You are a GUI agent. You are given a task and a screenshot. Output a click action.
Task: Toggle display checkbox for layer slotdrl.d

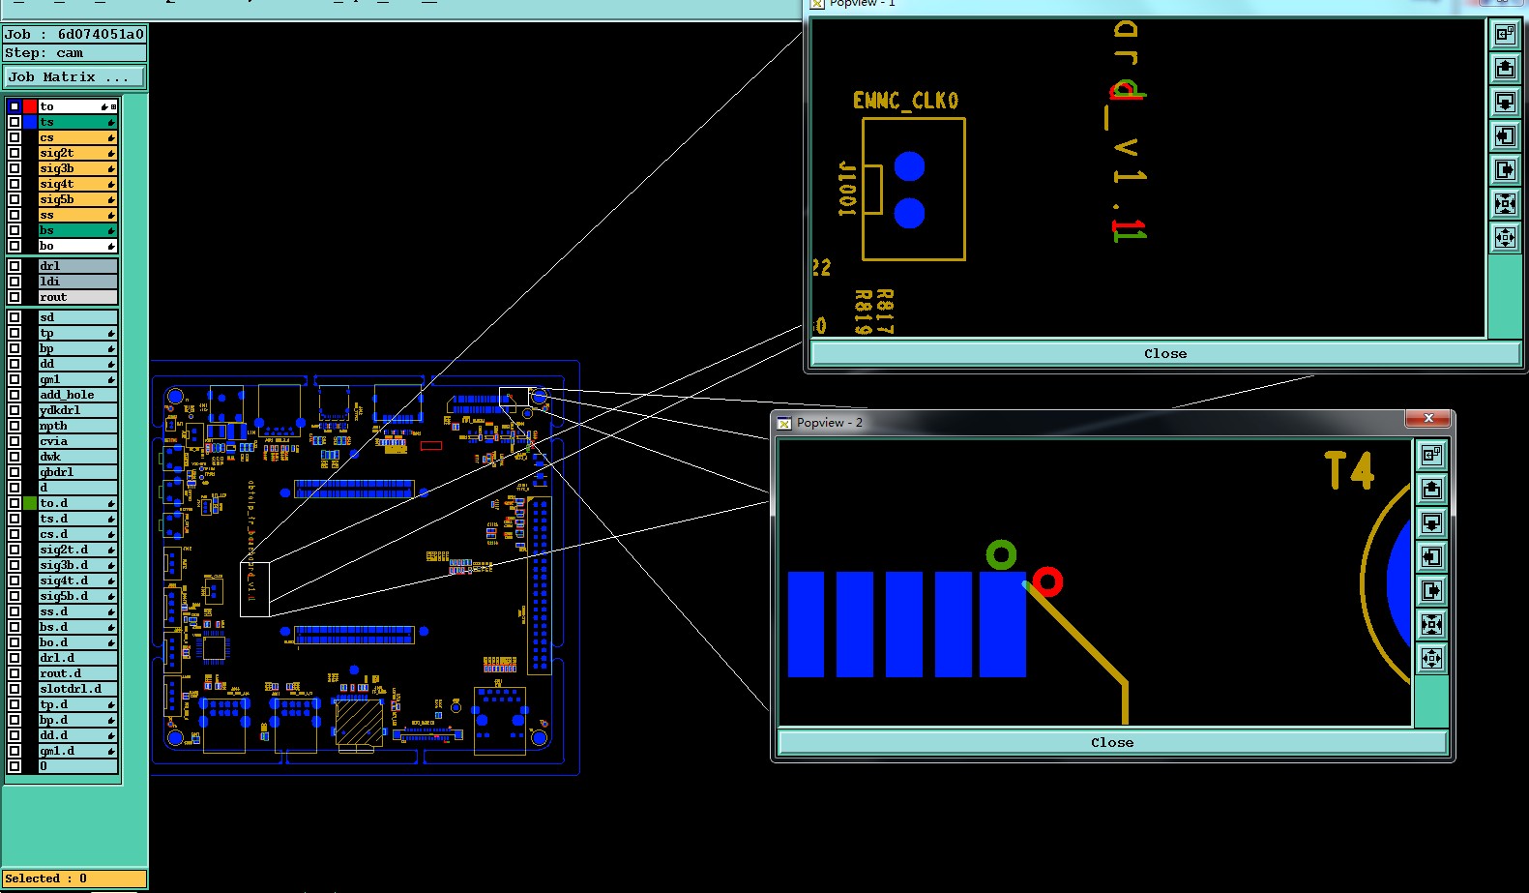[15, 689]
